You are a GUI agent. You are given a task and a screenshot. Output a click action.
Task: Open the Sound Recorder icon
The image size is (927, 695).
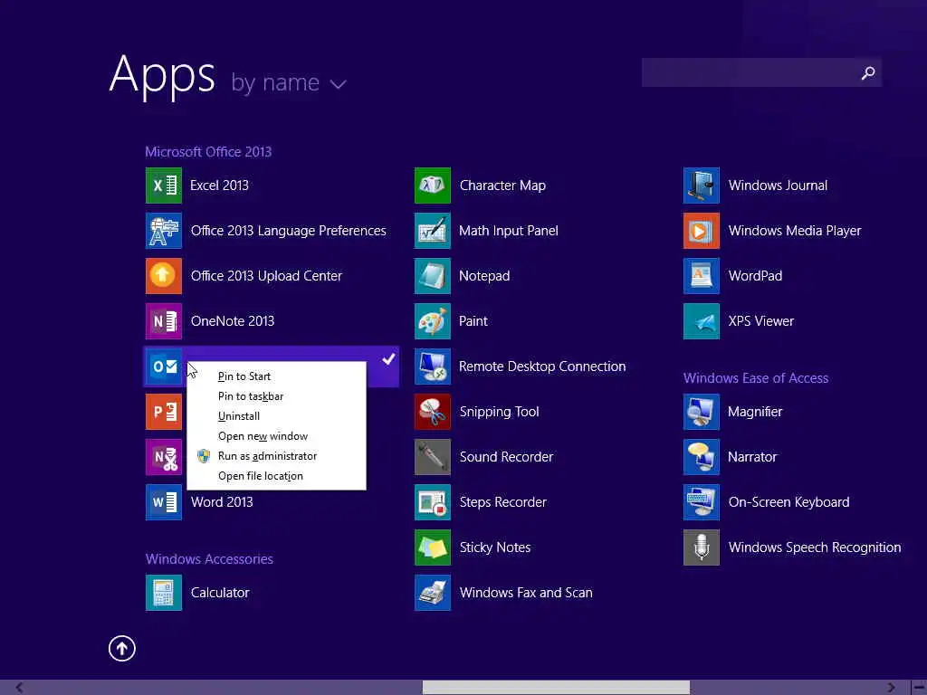pos(433,457)
